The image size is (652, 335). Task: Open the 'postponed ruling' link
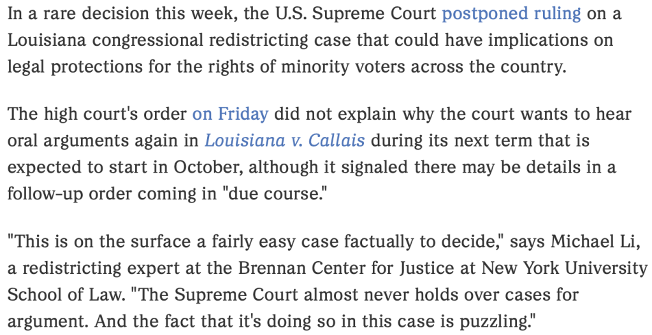tap(511, 13)
